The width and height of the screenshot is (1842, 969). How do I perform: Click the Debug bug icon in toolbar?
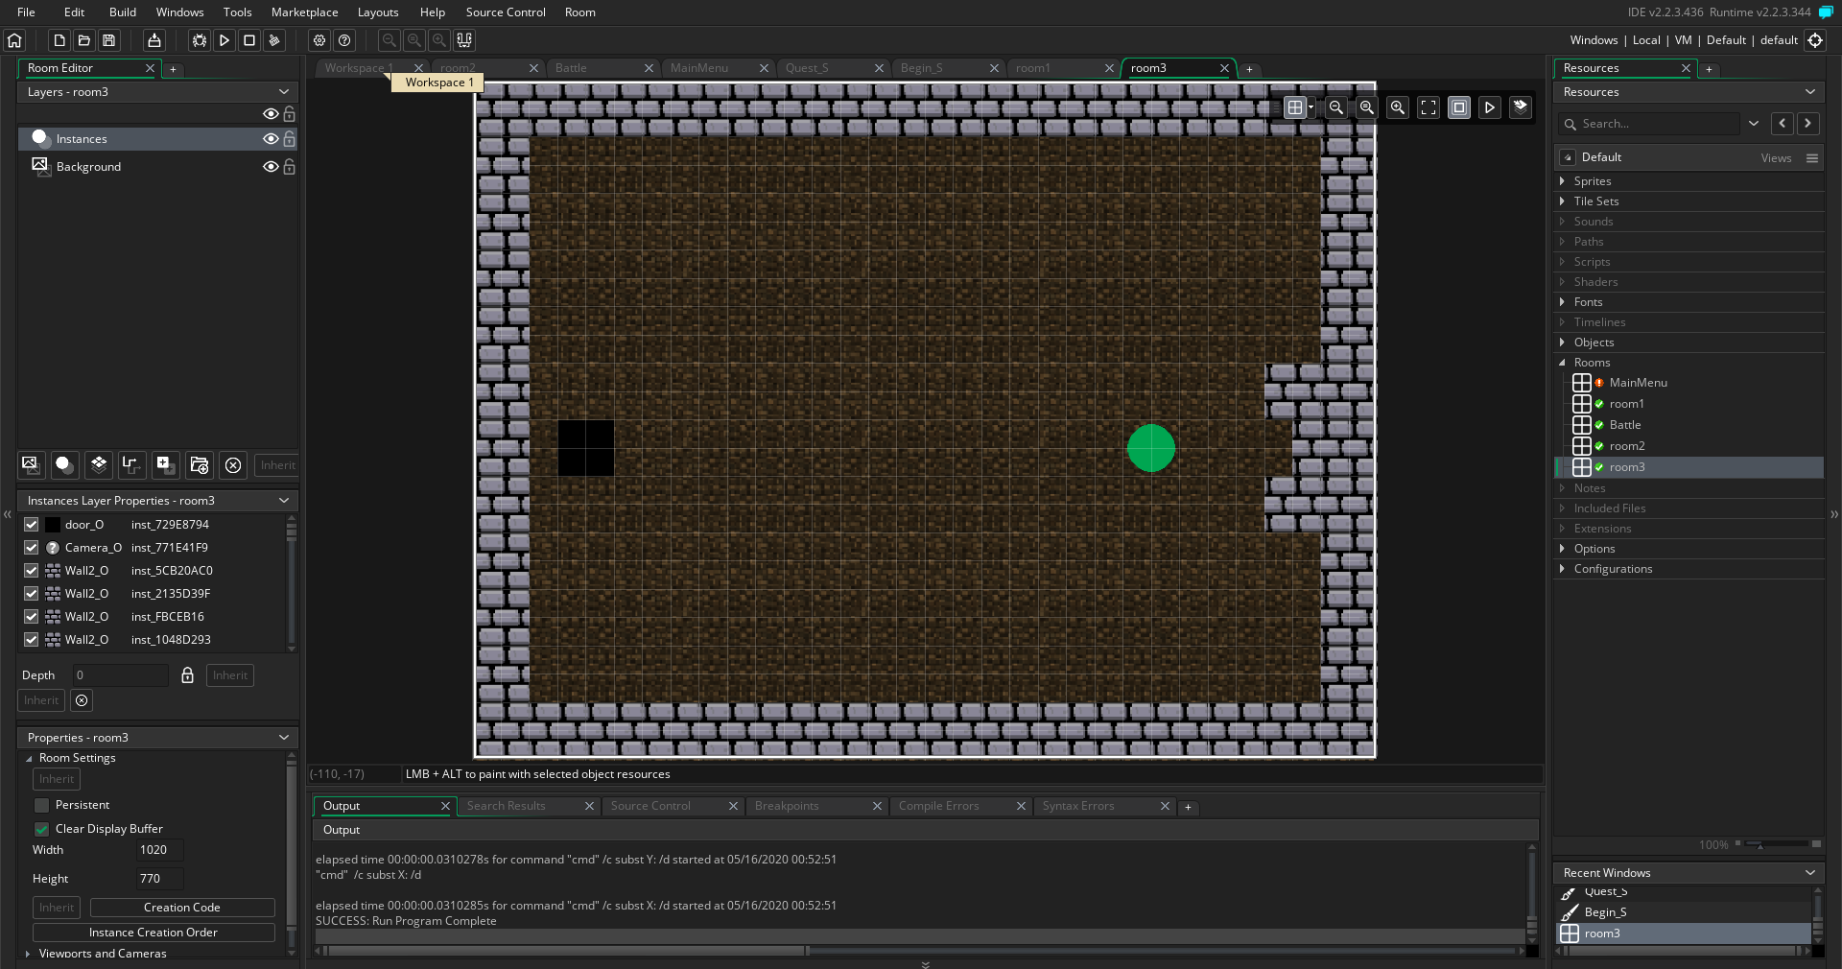click(x=199, y=40)
